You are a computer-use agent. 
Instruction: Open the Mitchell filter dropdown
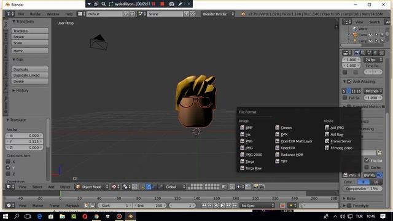(x=373, y=91)
